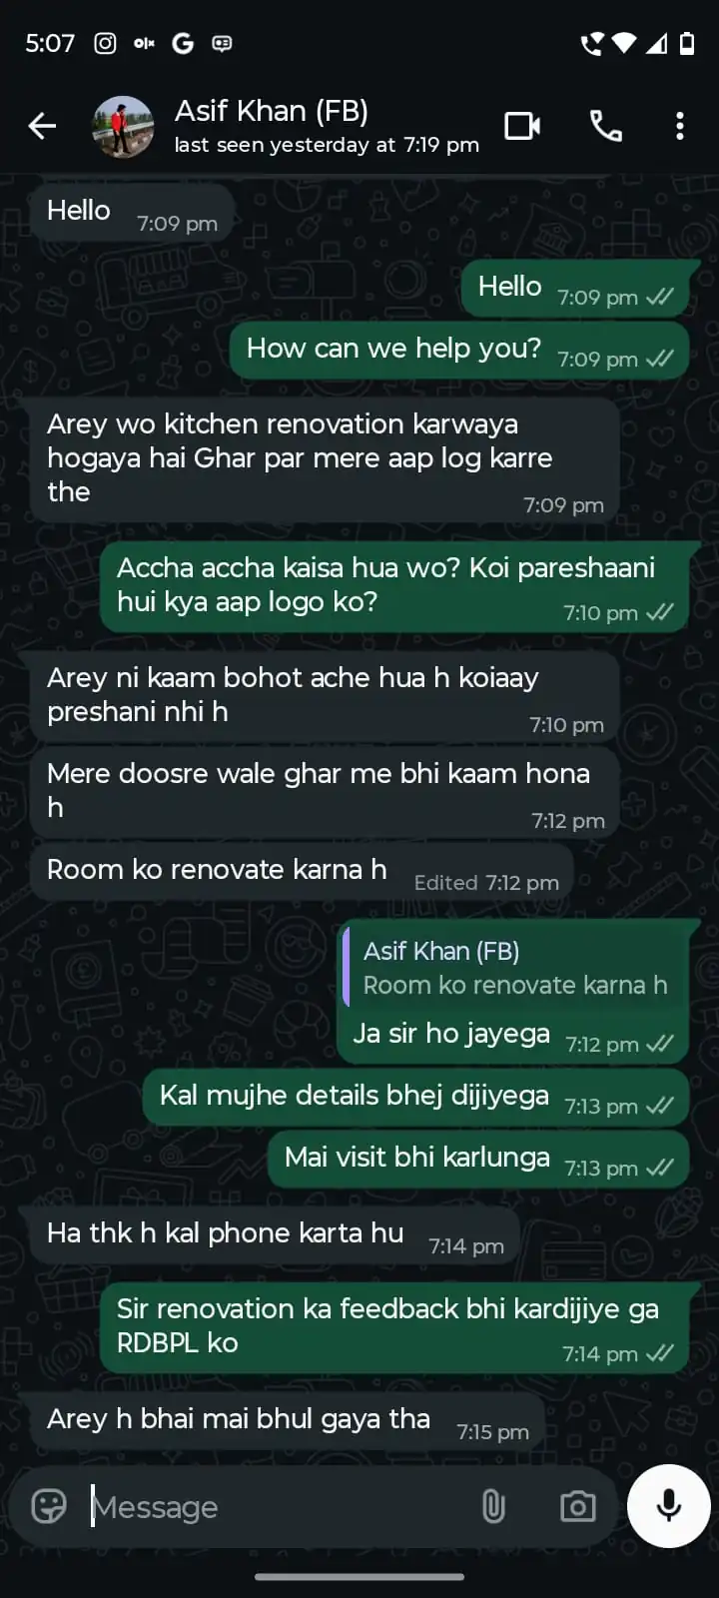Open Asif Khan's profile picture

point(123,127)
